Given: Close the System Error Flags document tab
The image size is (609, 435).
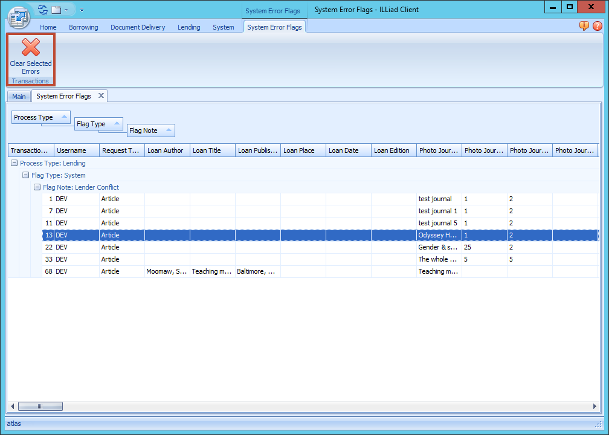Looking at the screenshot, I should (101, 95).
